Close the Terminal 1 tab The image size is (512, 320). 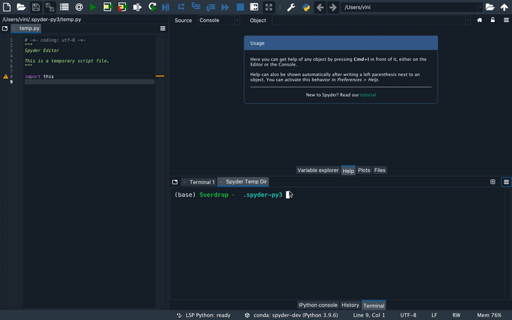[184, 182]
